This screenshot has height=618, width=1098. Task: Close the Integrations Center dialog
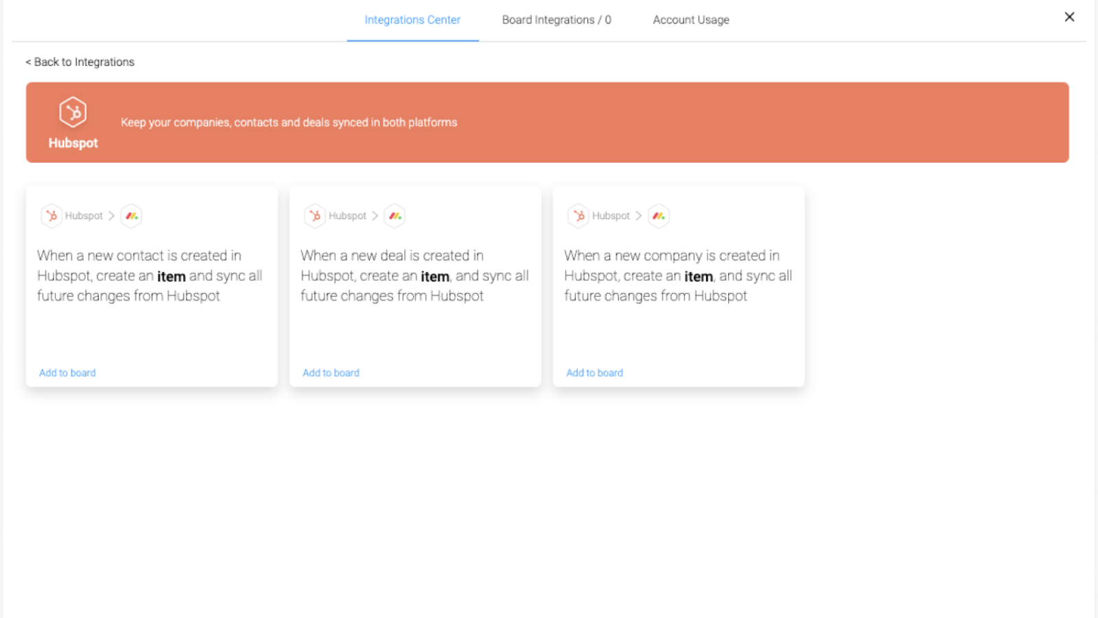(1069, 17)
